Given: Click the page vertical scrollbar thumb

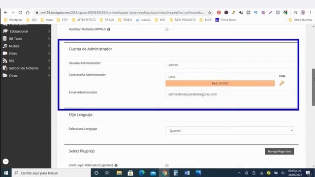Looking at the screenshot, I should 313,87.
